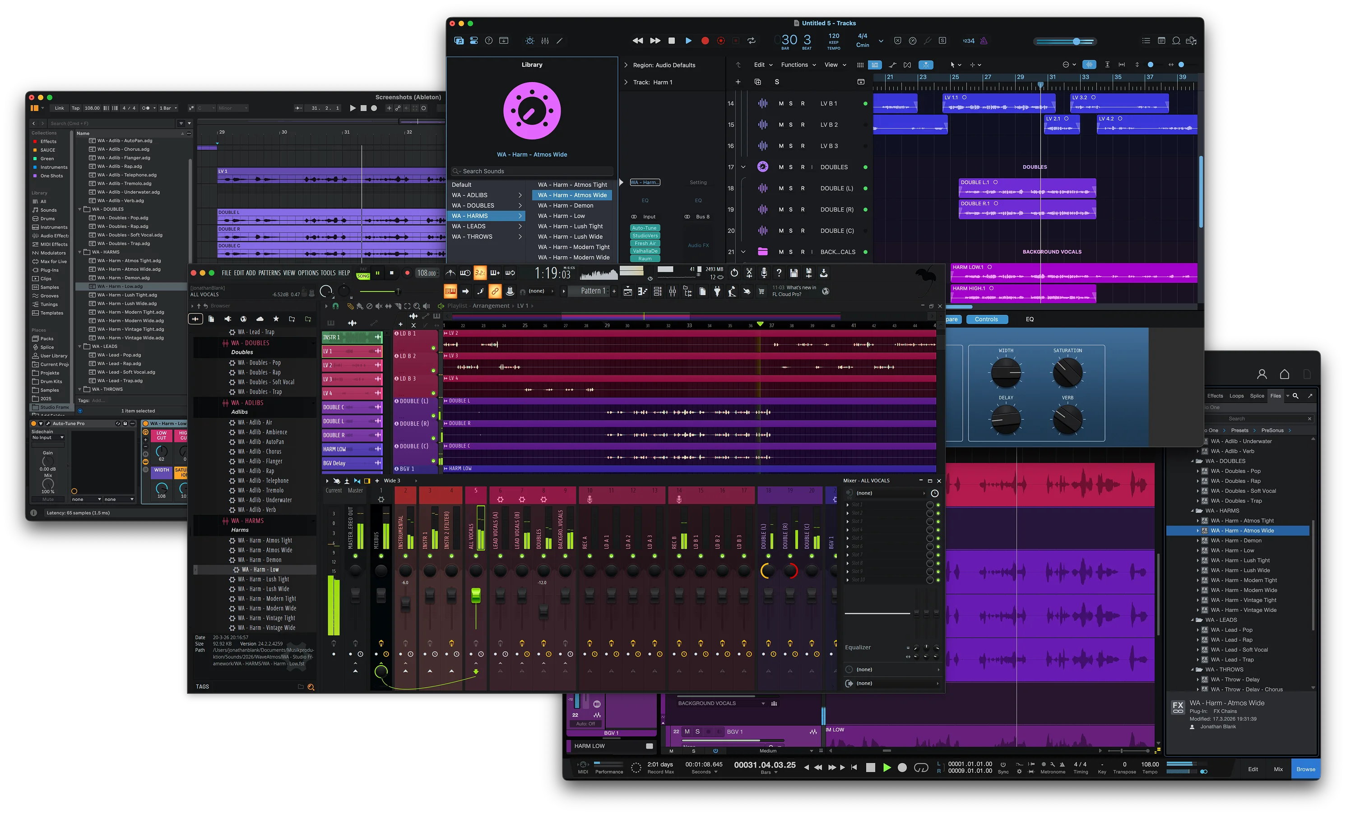Solo the DOUBLE (L) track in Logic
The height and width of the screenshot is (814, 1346).
tap(790, 188)
